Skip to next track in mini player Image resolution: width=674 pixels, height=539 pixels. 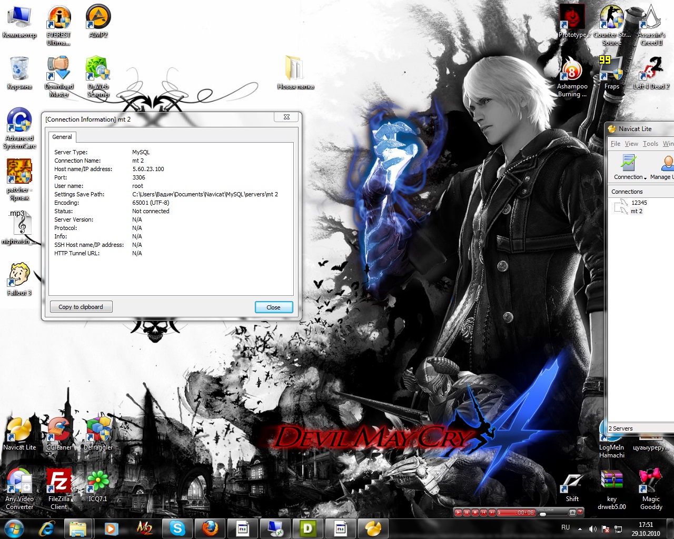(x=492, y=512)
